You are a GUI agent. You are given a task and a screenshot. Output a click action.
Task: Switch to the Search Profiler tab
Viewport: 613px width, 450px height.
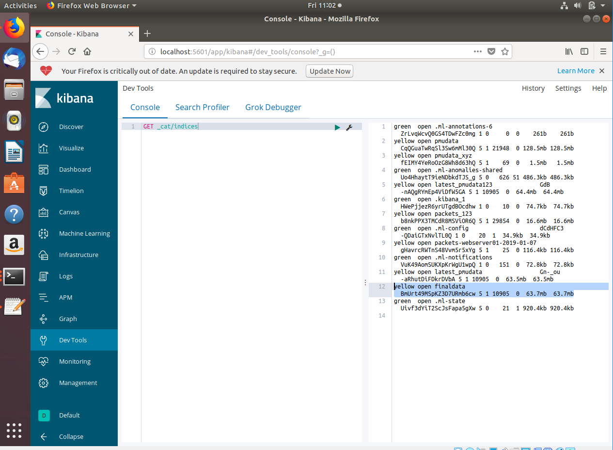202,108
